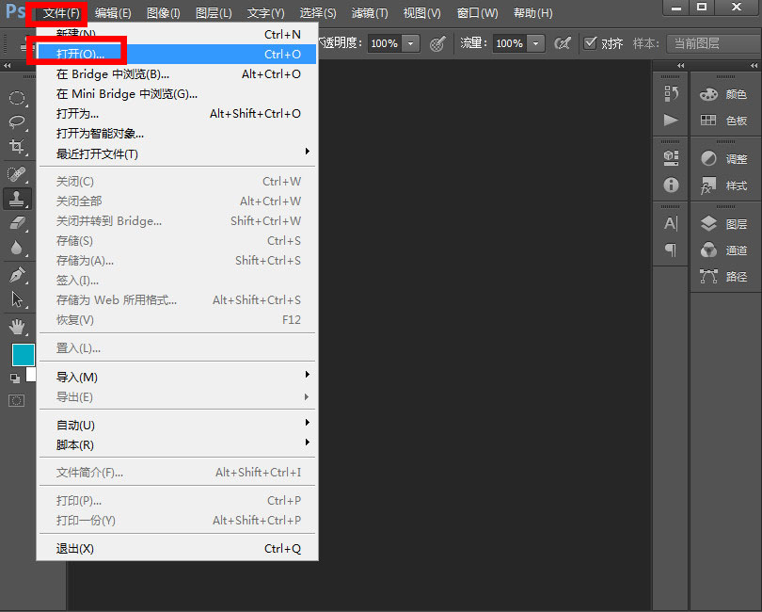Open the 图像(I) menu
Image resolution: width=762 pixels, height=612 pixels.
(x=164, y=13)
